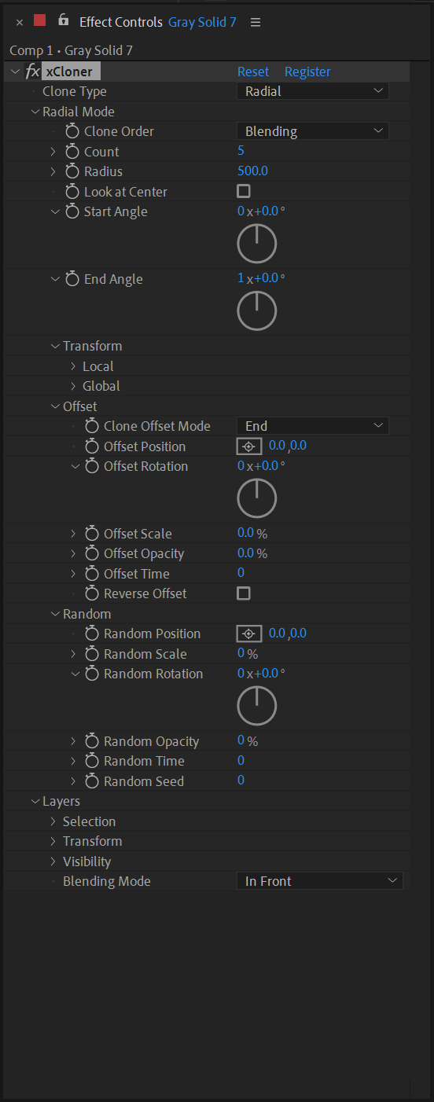Viewport: 434px width, 1102px height.
Task: Enable the Reverse Offset checkbox
Action: (x=244, y=593)
